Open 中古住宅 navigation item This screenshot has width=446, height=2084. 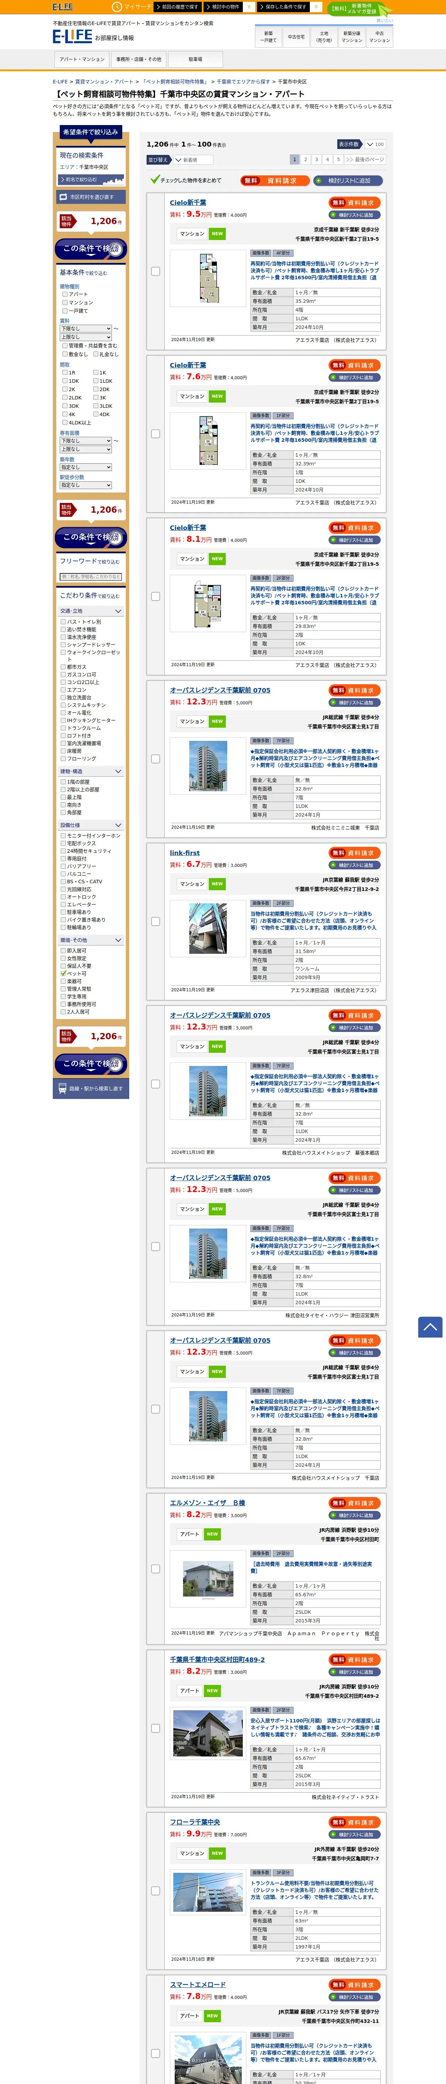[296, 36]
